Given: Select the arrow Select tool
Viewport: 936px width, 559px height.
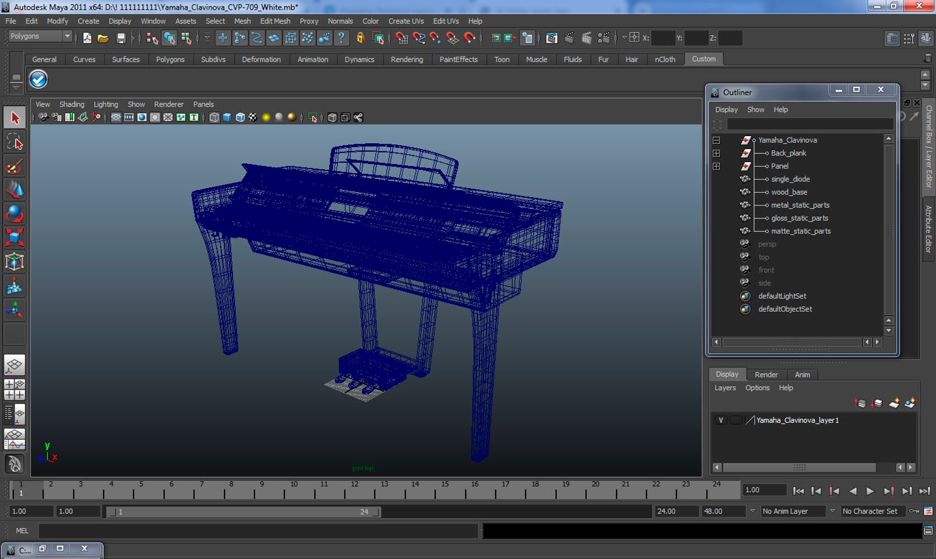Looking at the screenshot, I should point(14,118).
